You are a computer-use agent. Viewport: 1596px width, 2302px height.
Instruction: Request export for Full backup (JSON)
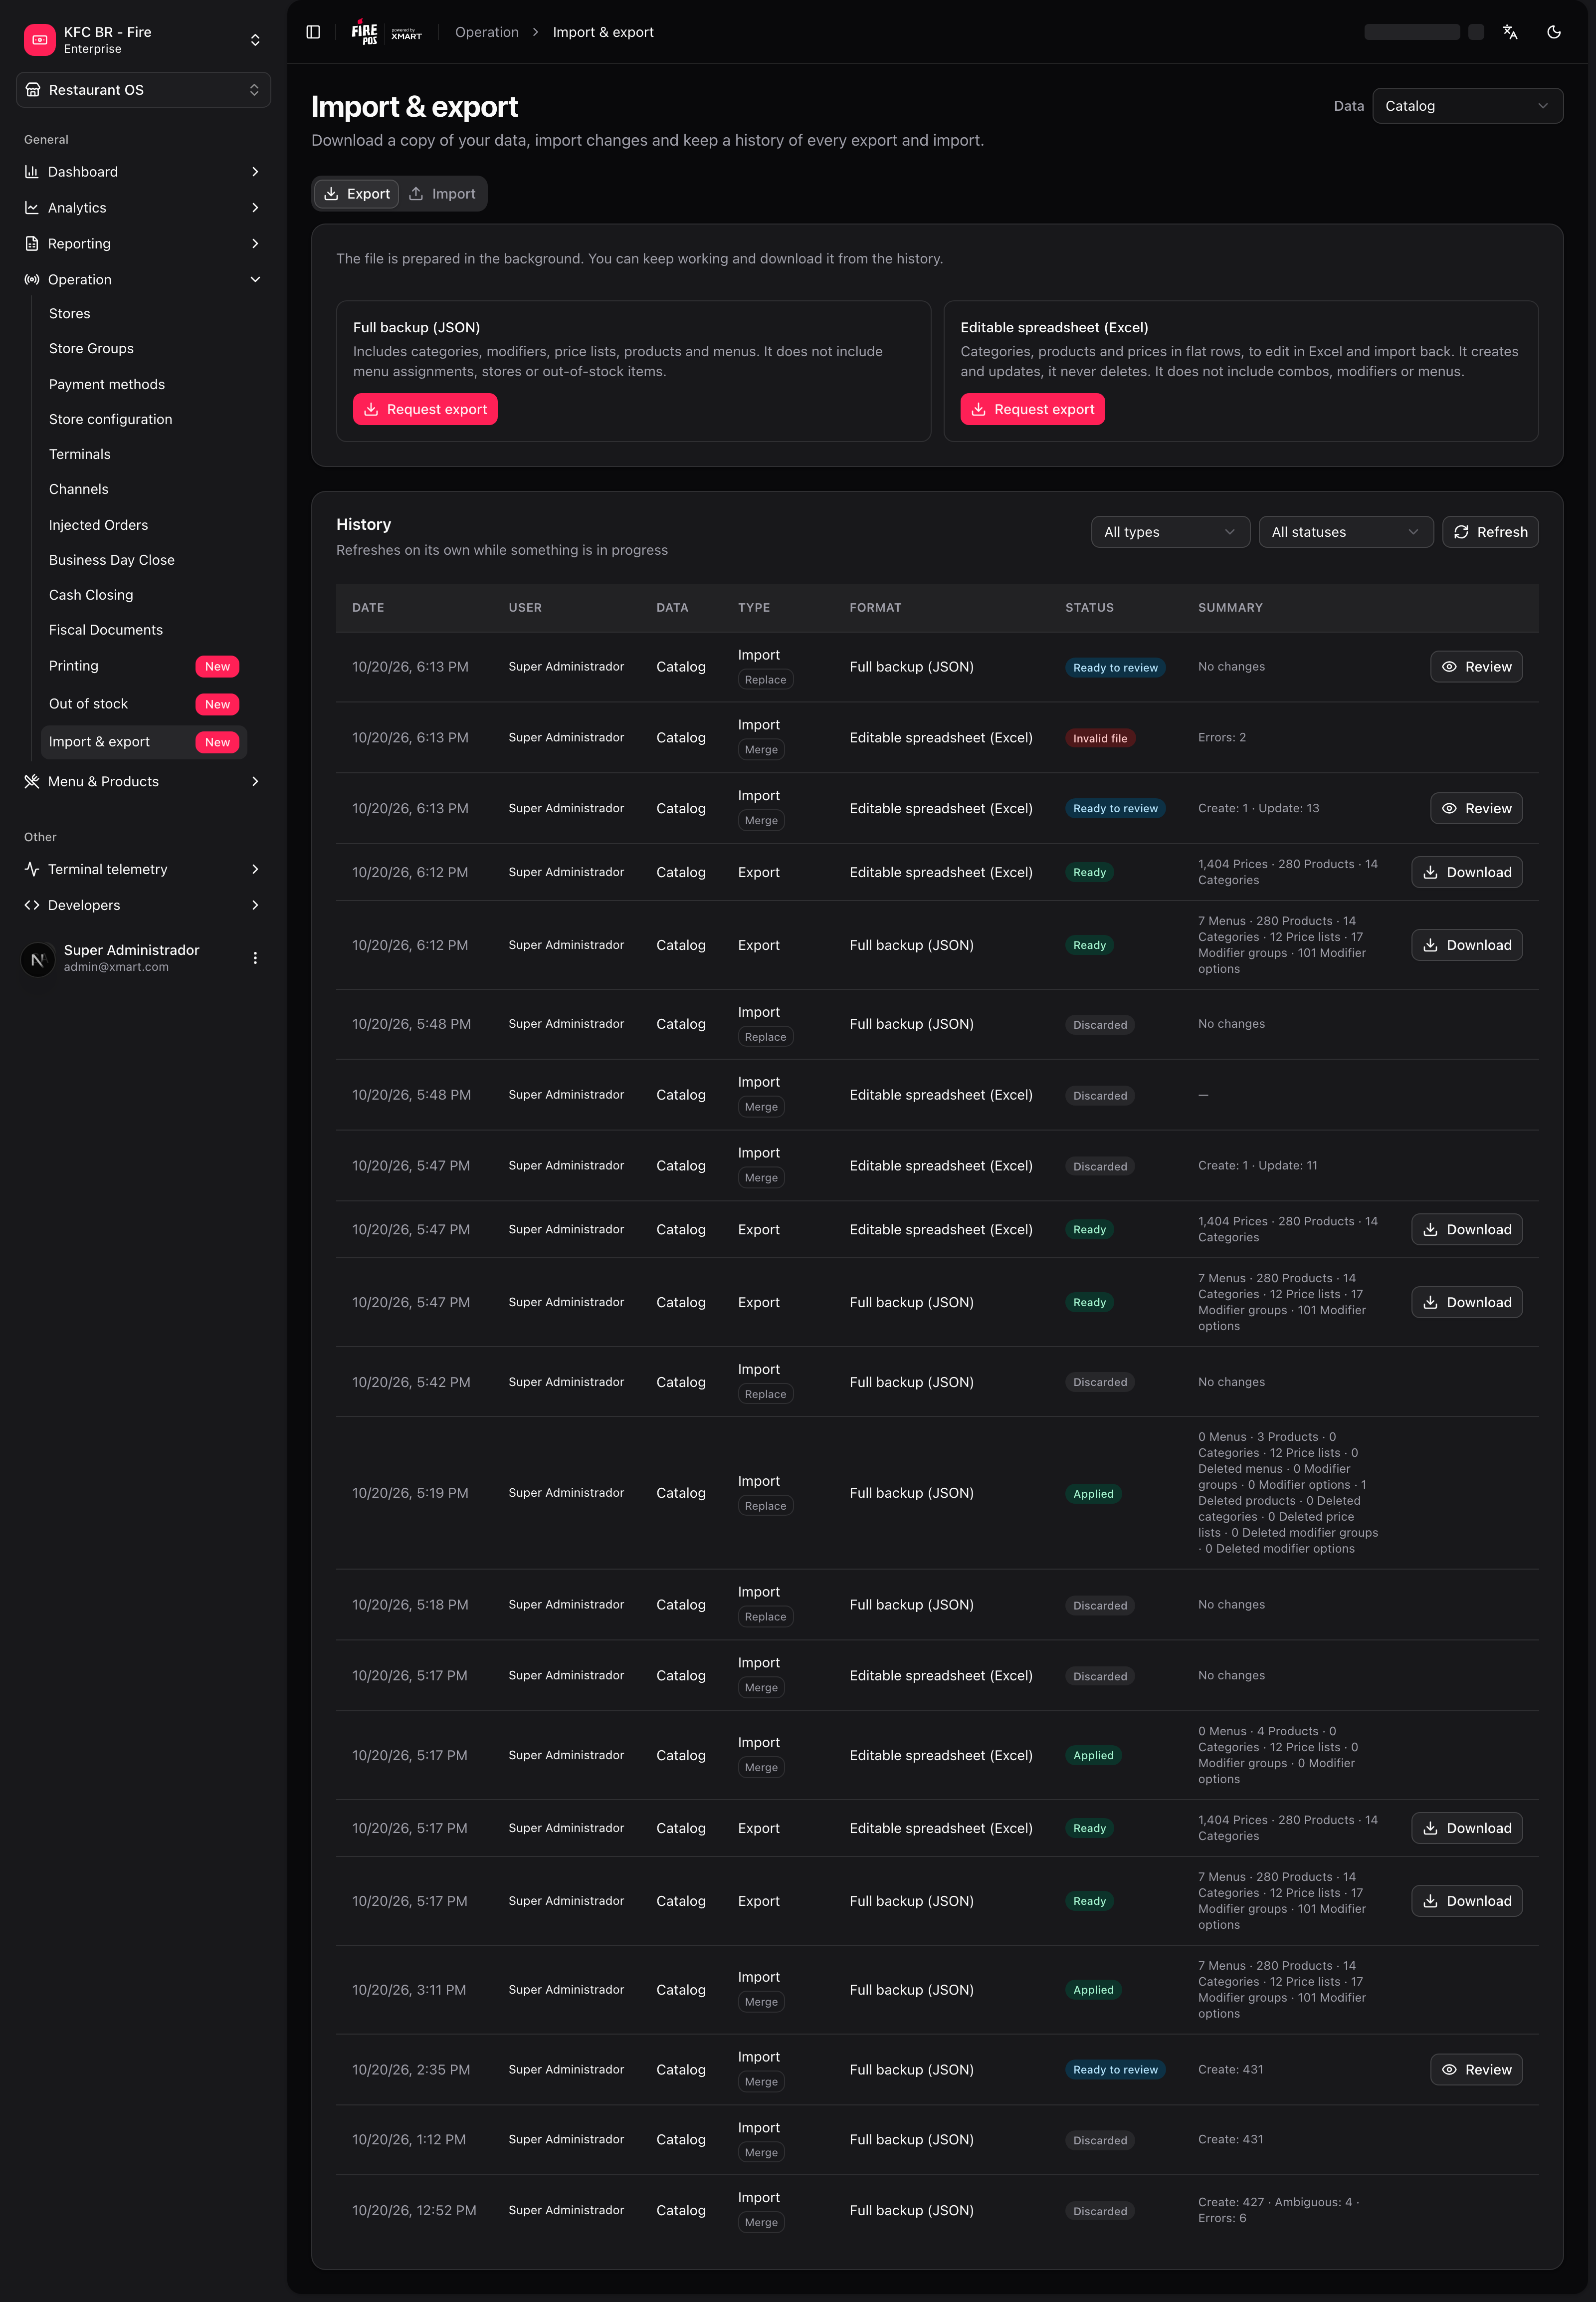point(425,409)
